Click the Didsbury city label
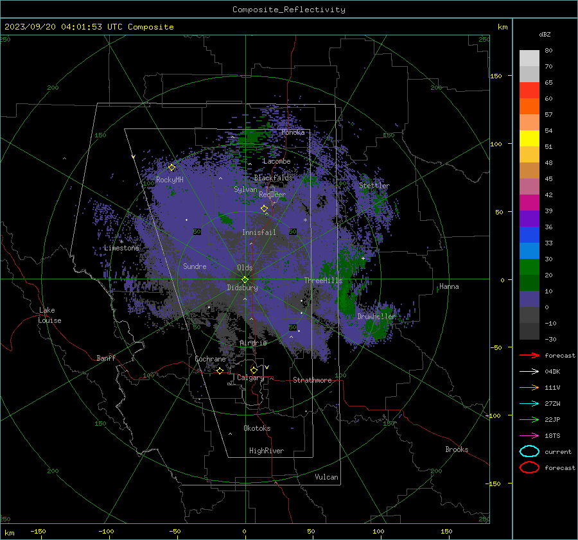 (x=242, y=288)
